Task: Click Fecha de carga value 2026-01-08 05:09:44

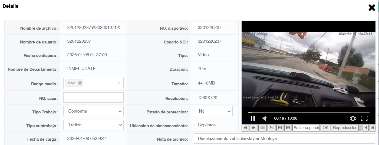Action: 87,139
